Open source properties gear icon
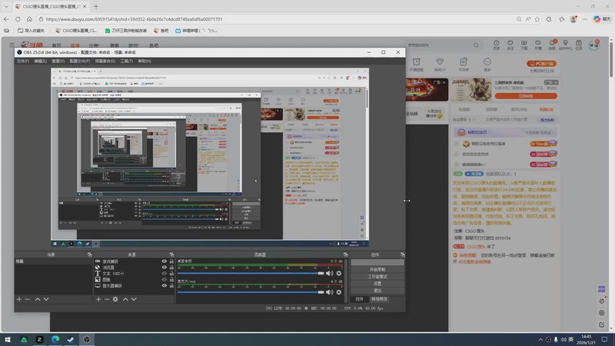The image size is (615, 346). point(115,299)
